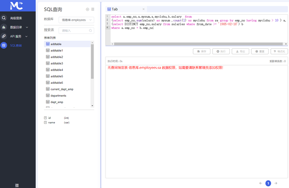Click the search icon in table search box
The image size is (289, 188).
coord(90,30)
